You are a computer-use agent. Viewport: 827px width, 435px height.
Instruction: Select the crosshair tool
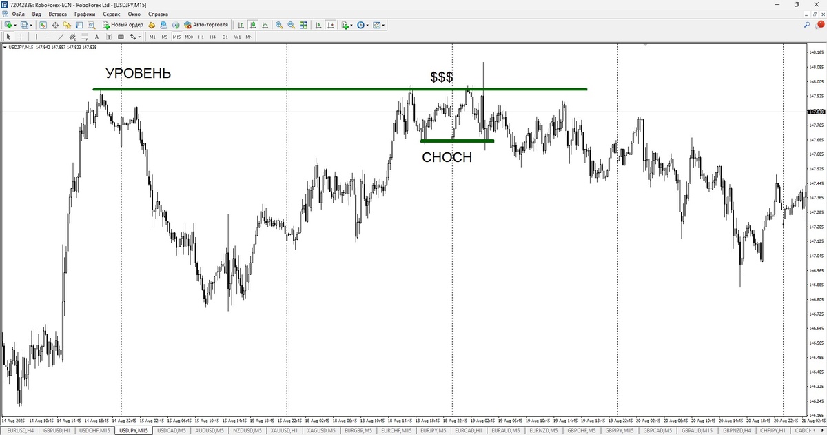21,37
